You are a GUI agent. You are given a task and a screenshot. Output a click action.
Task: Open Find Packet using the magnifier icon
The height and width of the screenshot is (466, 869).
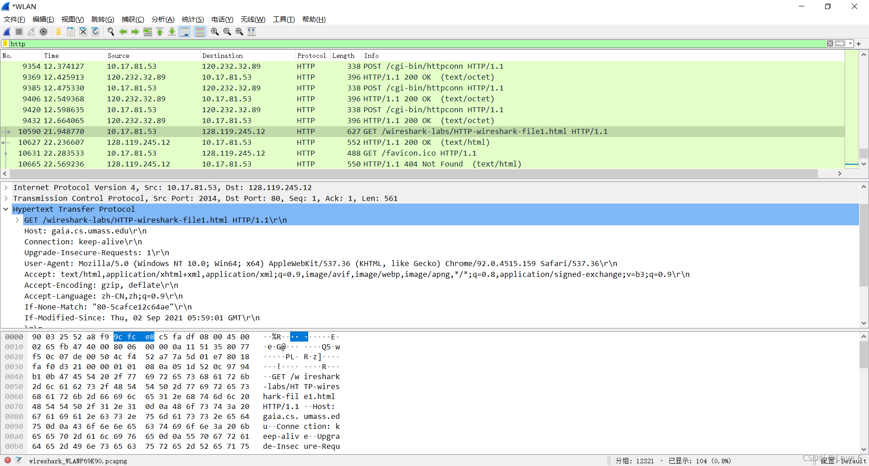110,32
